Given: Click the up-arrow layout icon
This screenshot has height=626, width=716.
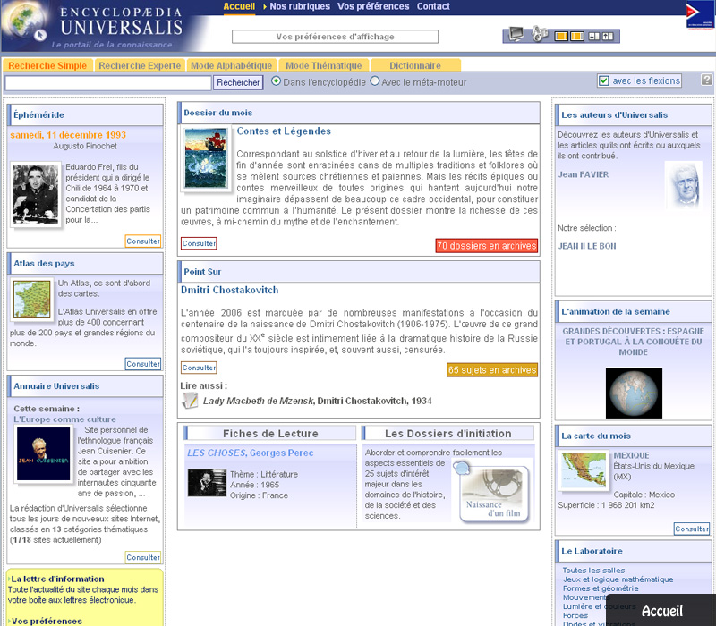Looking at the screenshot, I should pos(608,37).
